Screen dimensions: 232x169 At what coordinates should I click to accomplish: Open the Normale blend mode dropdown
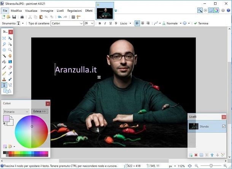(181, 23)
